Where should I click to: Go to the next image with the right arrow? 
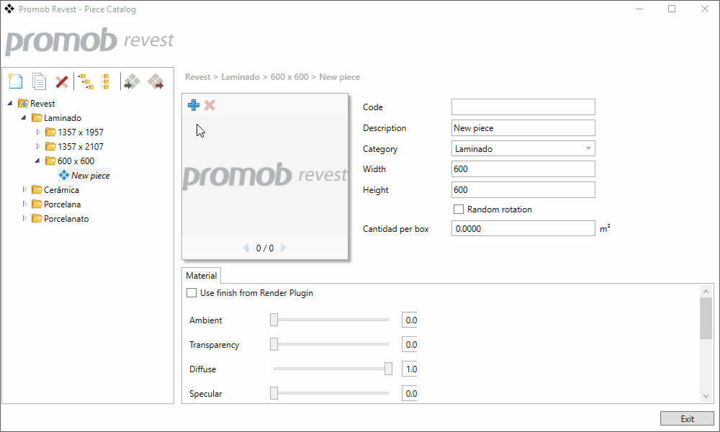283,248
